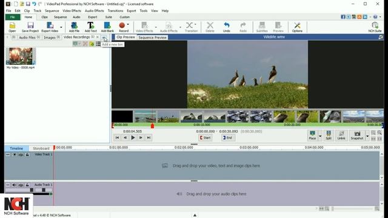Click the Redo toolbar icon
Viewport: 388px width, 218px height.
tap(243, 27)
